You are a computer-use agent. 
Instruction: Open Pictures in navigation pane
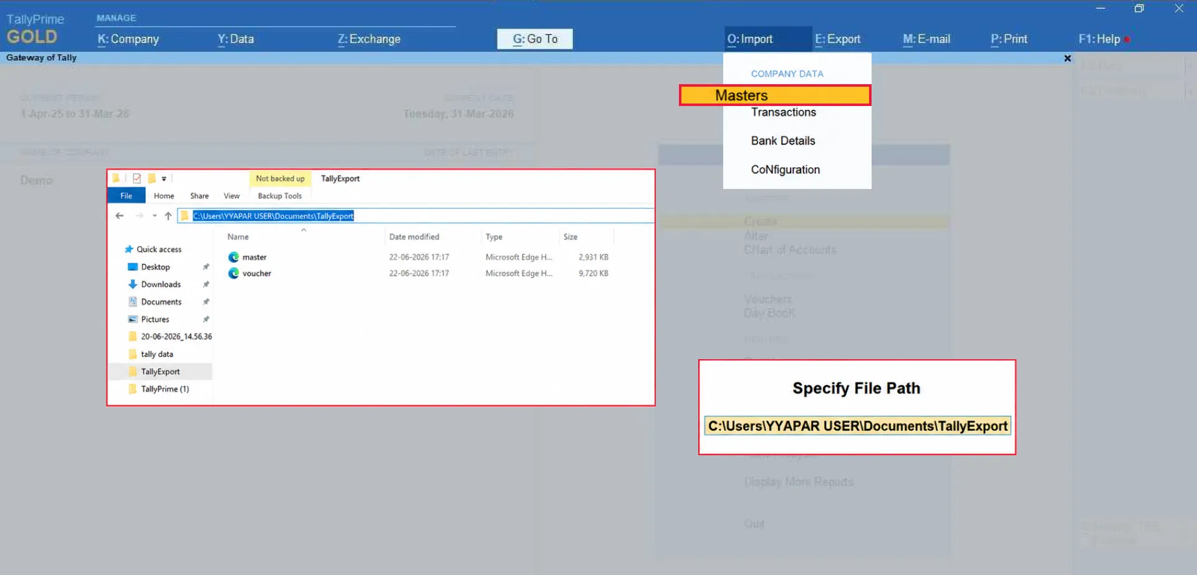pos(155,319)
